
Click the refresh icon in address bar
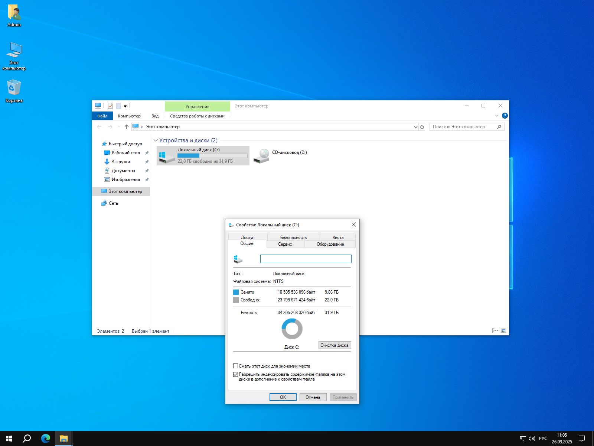(422, 127)
